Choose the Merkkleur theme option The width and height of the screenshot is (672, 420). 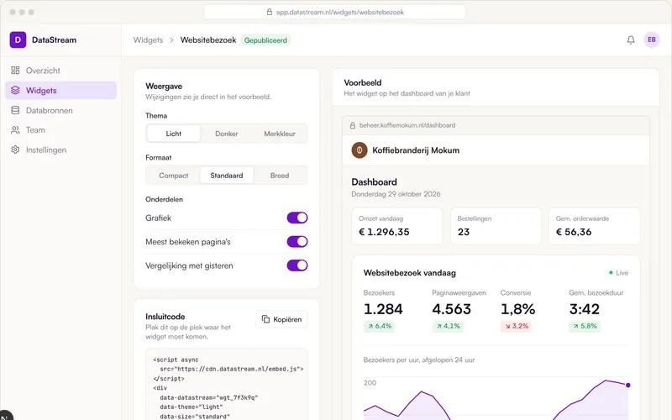pos(280,134)
